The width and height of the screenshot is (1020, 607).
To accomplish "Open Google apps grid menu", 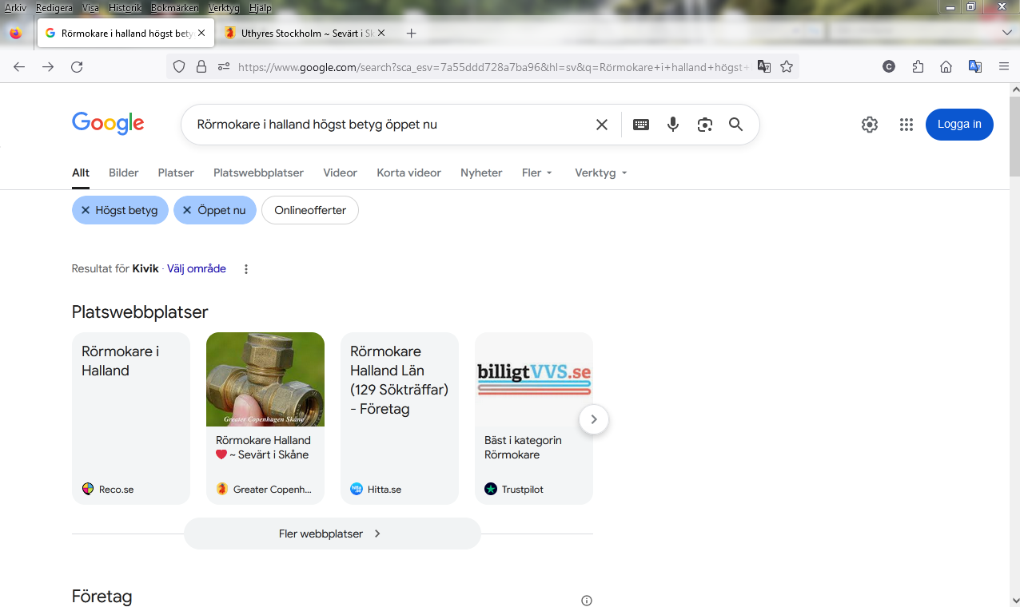I will coord(906,125).
